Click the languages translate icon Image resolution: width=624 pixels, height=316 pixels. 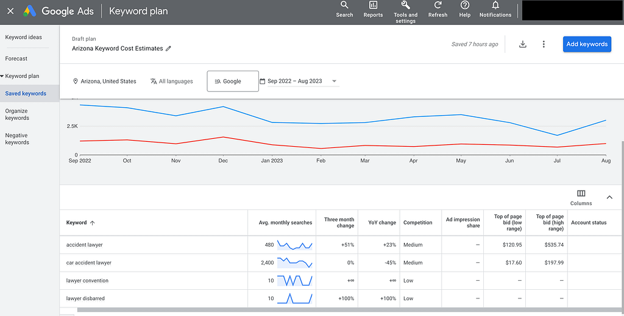pyautogui.click(x=154, y=81)
